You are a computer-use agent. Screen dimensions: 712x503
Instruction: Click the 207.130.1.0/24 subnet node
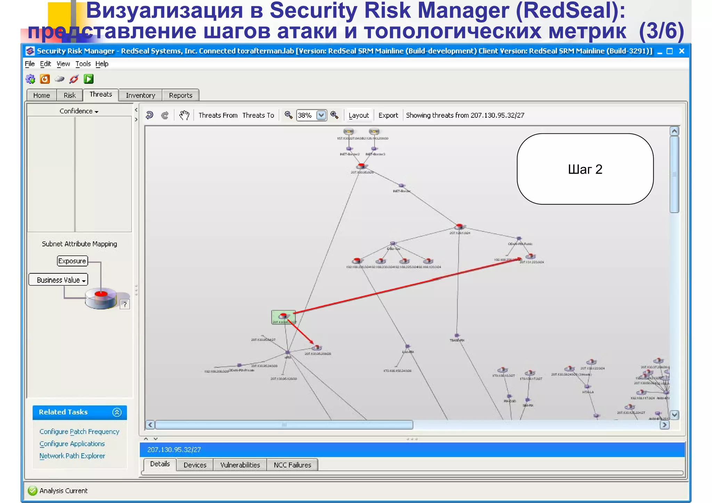point(460,227)
